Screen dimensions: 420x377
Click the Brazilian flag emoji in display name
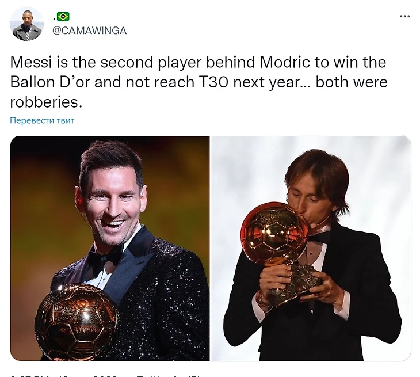63,17
